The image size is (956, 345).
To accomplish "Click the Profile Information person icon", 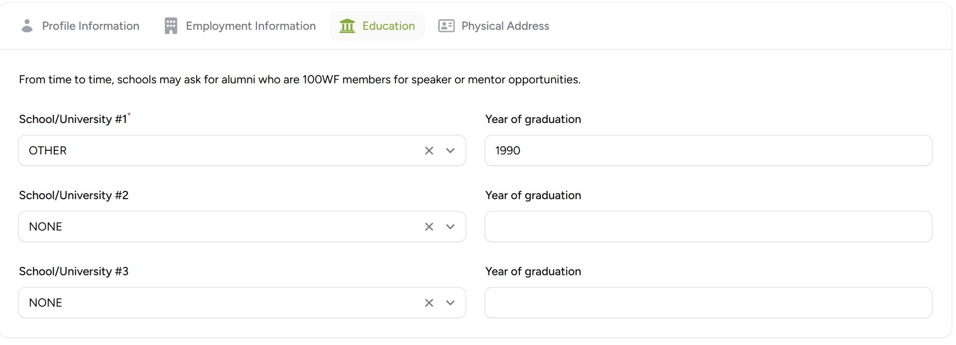I will pos(27,26).
